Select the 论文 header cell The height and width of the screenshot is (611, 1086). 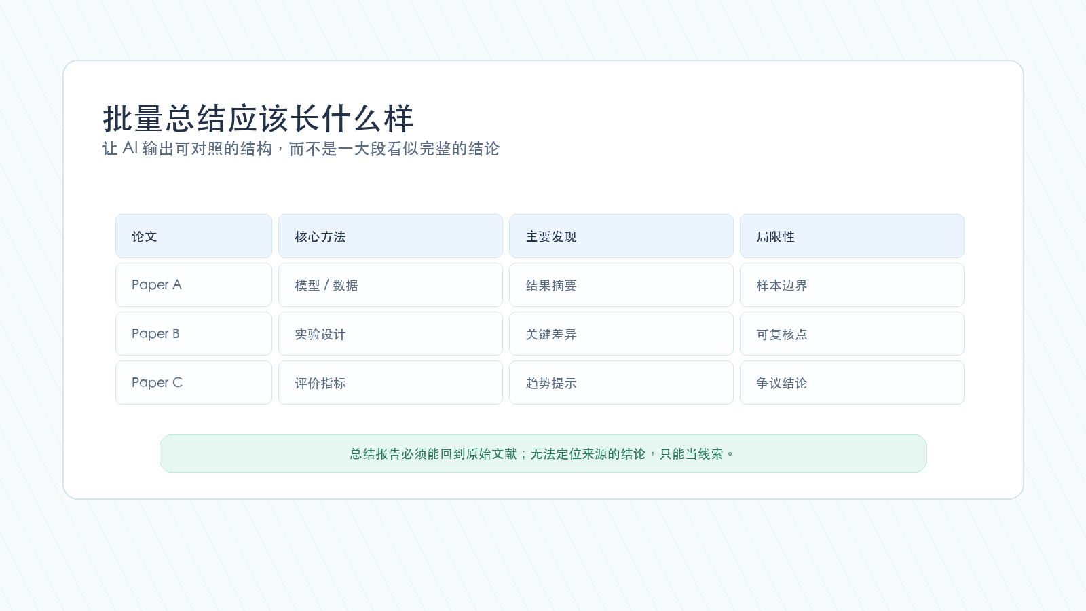(193, 236)
